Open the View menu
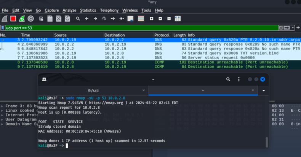Image resolution: width=301 pixels, height=157 pixels. [27, 10]
